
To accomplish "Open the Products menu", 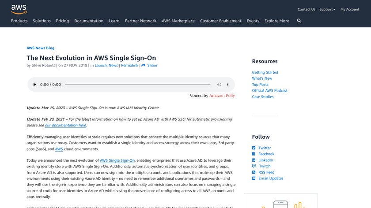I will coord(19,21).
